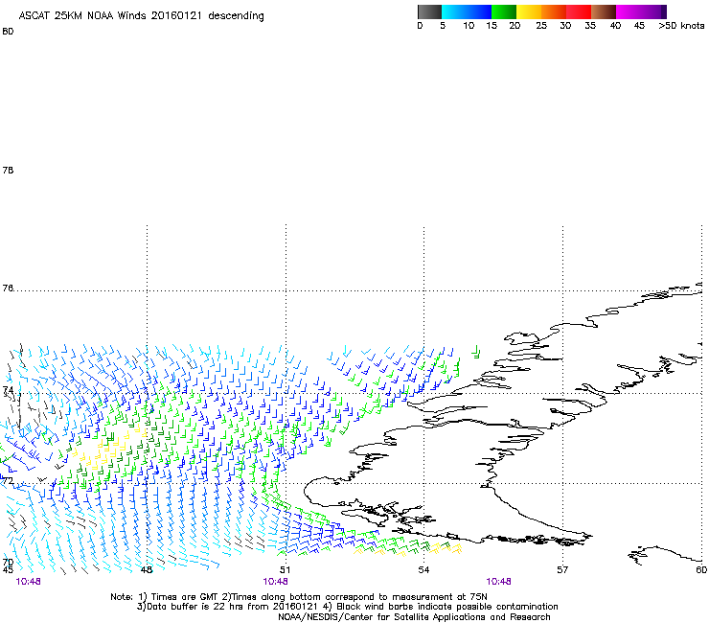Click the purple '10:48' time below longitude 45
Image resolution: width=709 pixels, height=623 pixels.
[x=28, y=582]
